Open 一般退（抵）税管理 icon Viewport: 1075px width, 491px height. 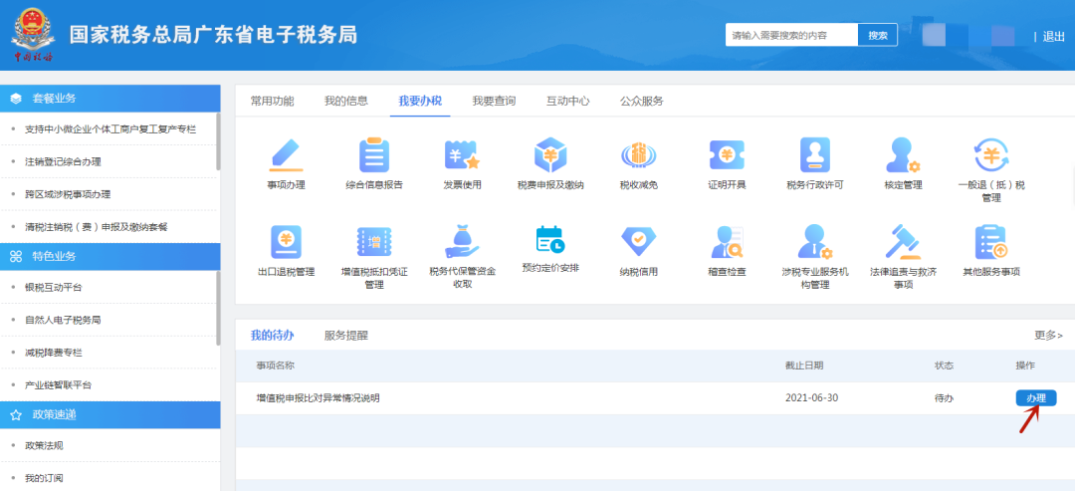(x=991, y=155)
